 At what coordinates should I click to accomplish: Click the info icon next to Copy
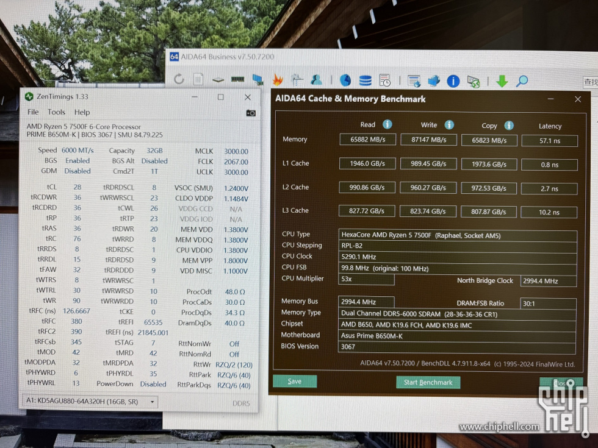(x=509, y=126)
